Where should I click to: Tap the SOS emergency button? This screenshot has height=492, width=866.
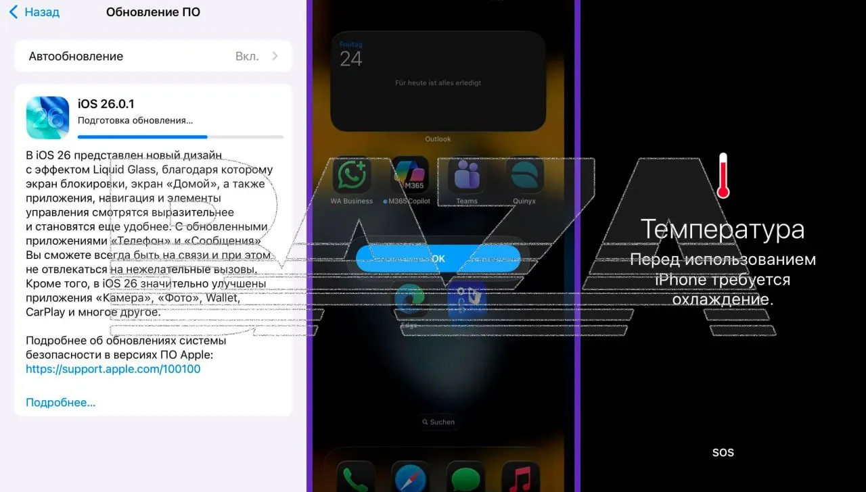(723, 452)
